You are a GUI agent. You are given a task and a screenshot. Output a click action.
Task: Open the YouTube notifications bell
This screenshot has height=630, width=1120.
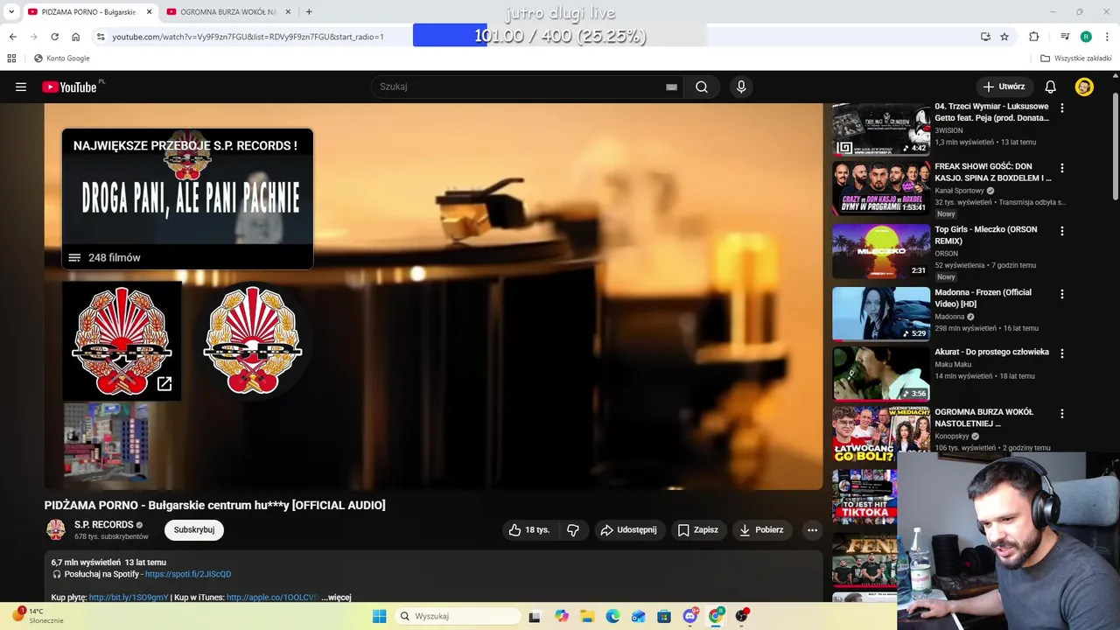pos(1050,87)
